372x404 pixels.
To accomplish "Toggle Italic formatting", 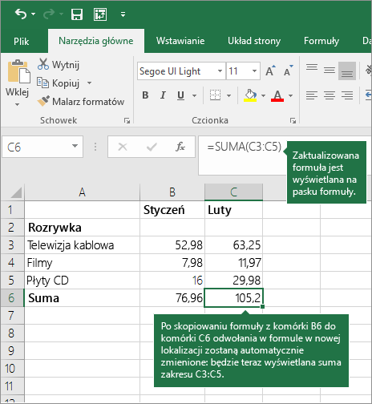I will pos(163,95).
